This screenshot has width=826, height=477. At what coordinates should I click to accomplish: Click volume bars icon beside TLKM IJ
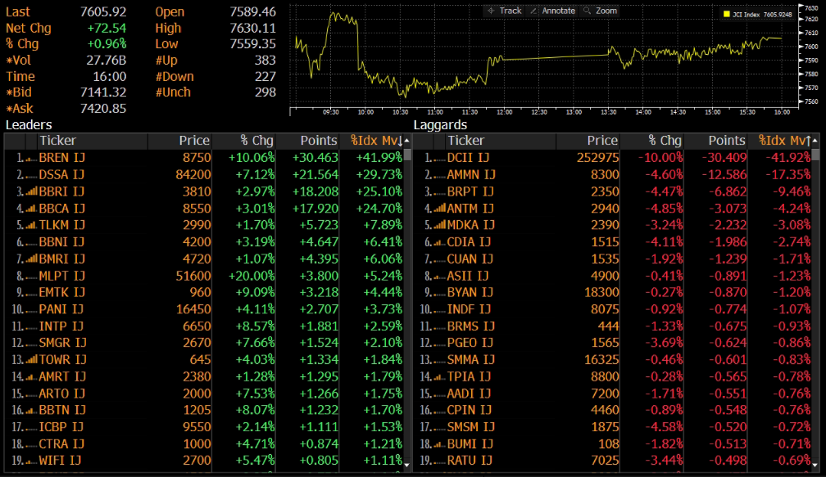(x=31, y=226)
